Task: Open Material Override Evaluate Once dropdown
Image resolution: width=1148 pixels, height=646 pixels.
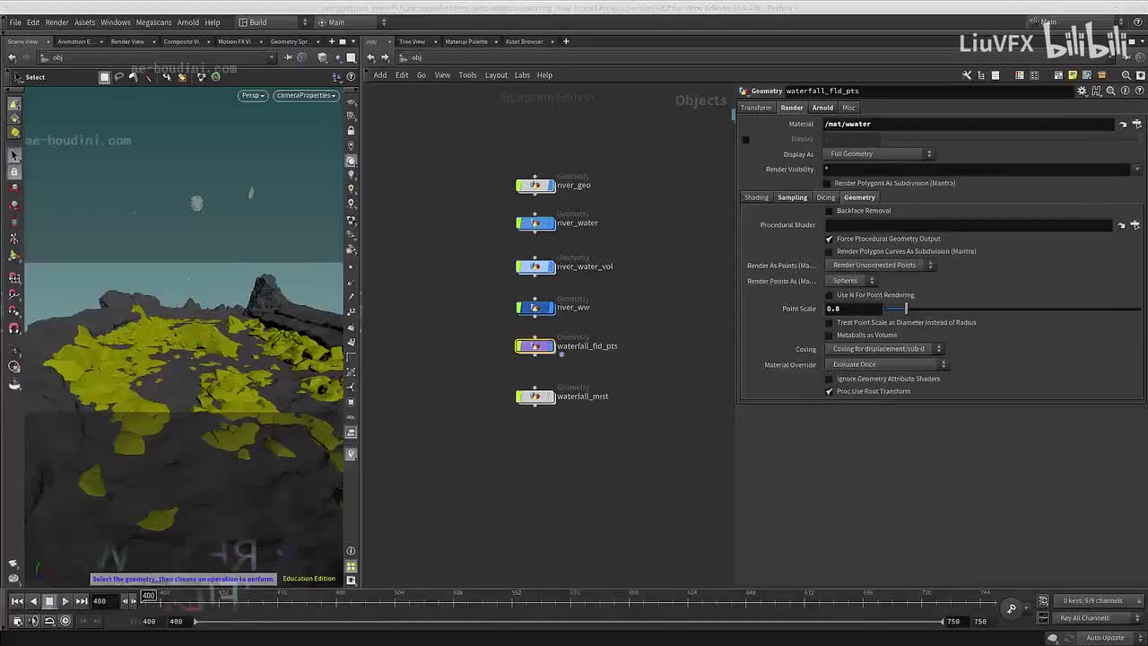Action: pos(886,364)
